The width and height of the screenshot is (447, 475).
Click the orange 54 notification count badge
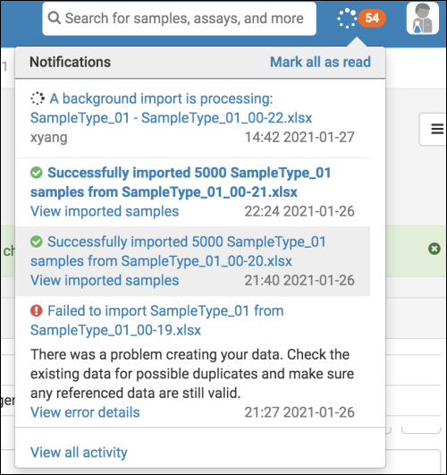click(x=372, y=18)
